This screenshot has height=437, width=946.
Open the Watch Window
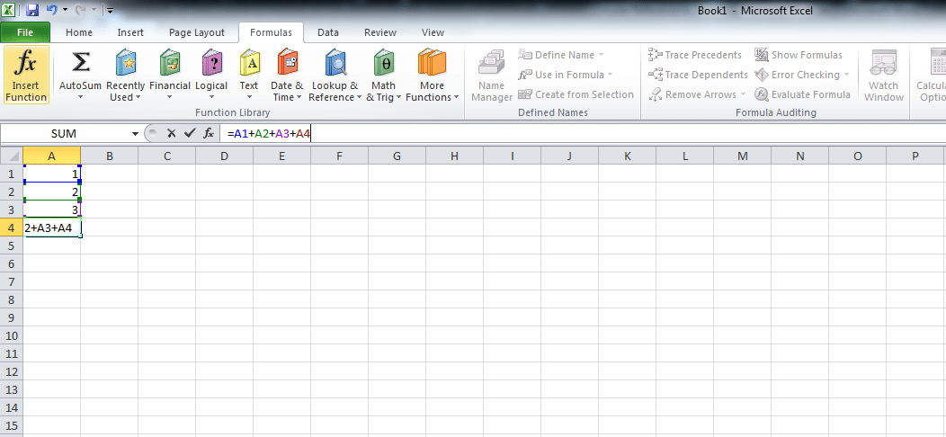click(x=884, y=75)
